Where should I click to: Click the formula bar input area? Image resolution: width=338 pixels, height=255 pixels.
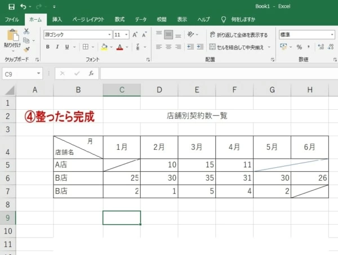pyautogui.click(x=219, y=74)
